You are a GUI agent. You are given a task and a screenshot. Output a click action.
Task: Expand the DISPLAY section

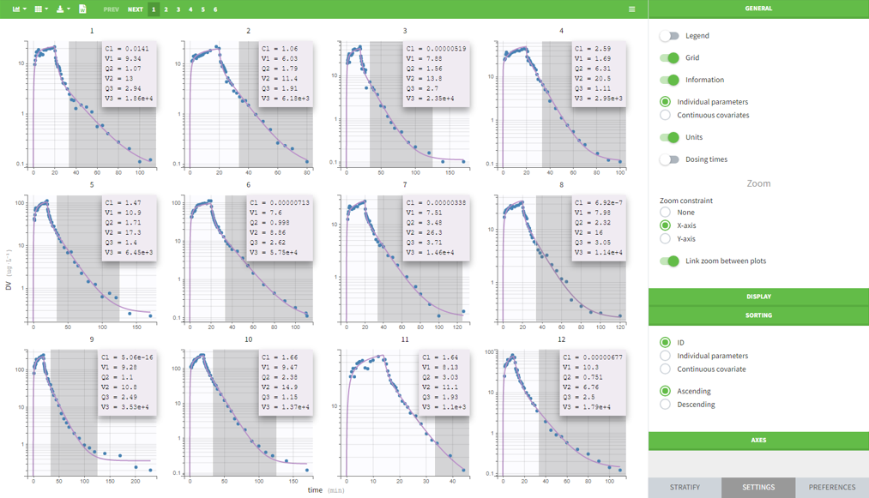(758, 297)
